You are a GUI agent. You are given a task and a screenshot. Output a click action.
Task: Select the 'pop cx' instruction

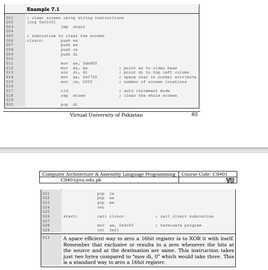tap(106, 194)
